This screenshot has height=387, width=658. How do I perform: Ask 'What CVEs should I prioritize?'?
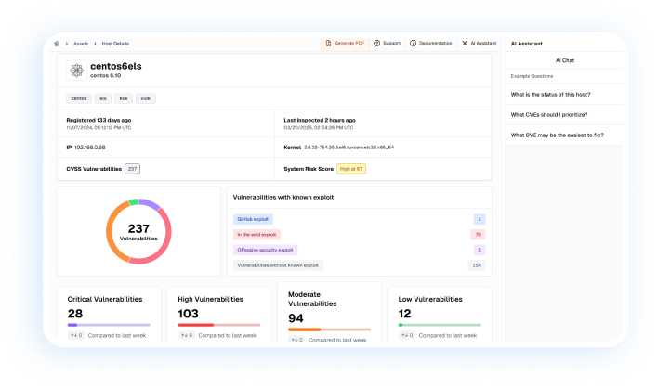[x=549, y=114]
